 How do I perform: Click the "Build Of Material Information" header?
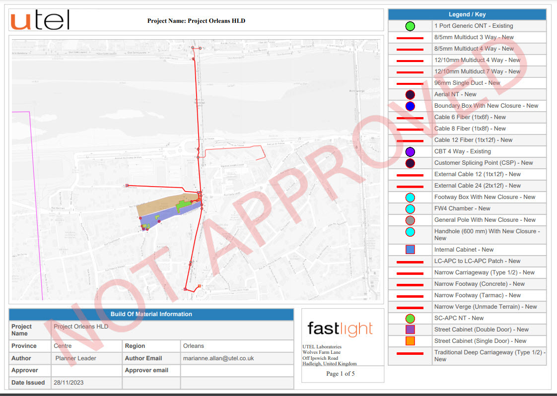[x=151, y=314]
